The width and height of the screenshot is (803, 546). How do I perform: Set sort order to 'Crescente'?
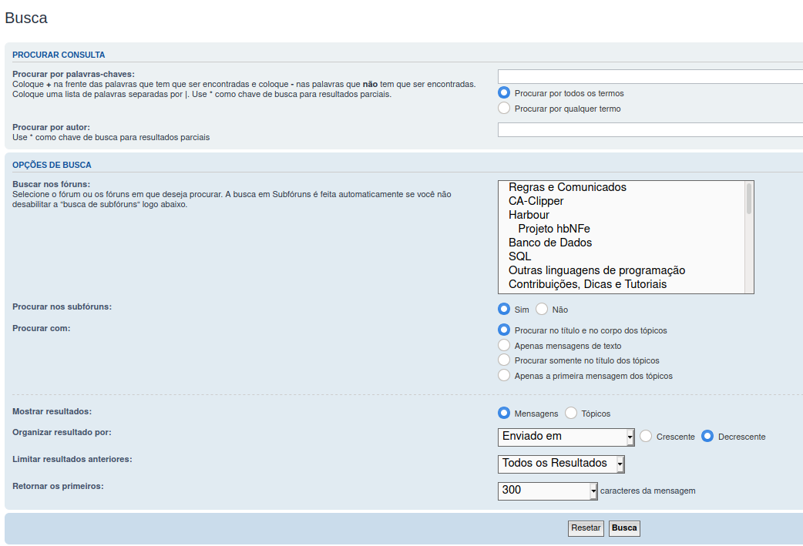[647, 437]
